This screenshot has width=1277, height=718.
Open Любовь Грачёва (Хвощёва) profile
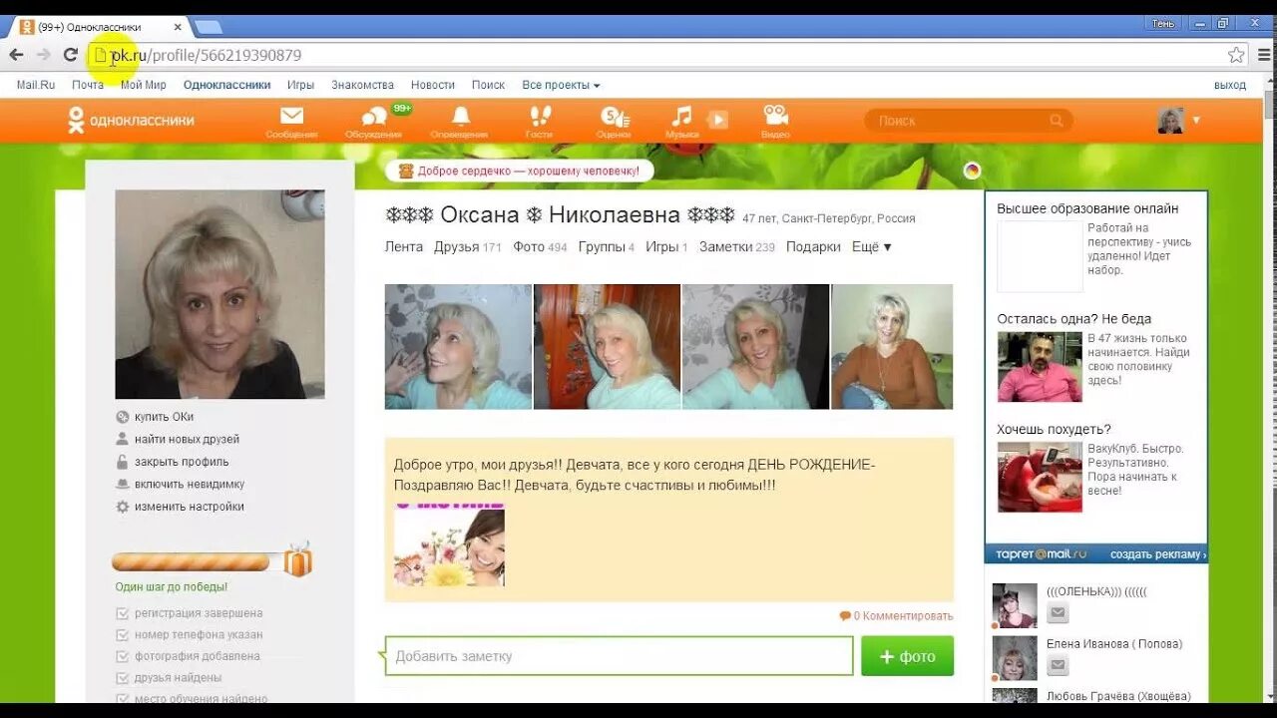coord(1118,696)
